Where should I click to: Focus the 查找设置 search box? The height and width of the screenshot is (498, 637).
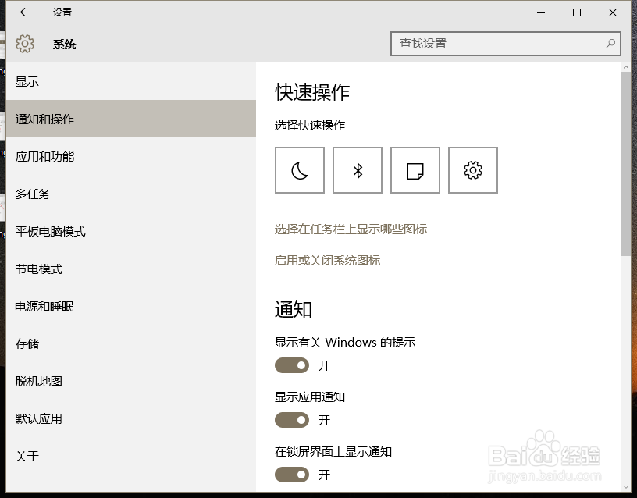[505, 44]
